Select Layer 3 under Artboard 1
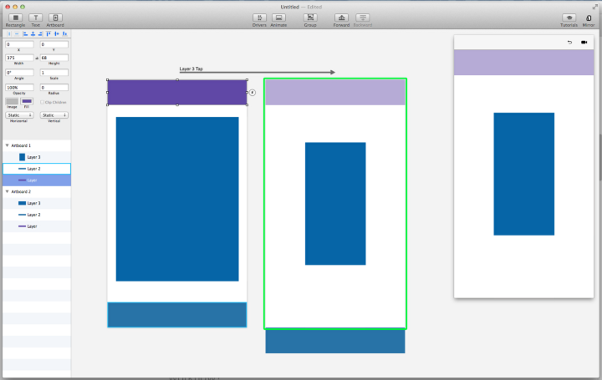Screen dimensions: 602x380 pos(37,157)
